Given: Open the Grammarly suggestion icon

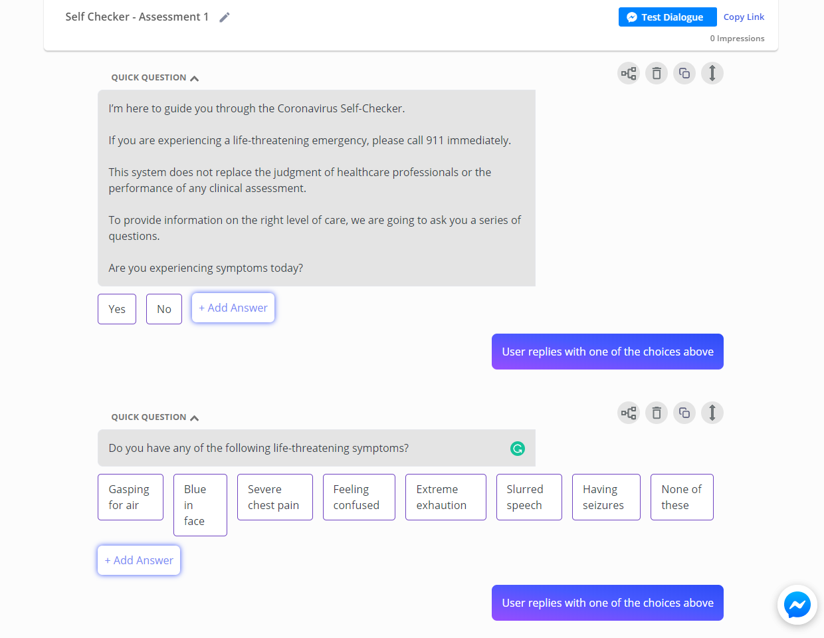Looking at the screenshot, I should coord(517,448).
